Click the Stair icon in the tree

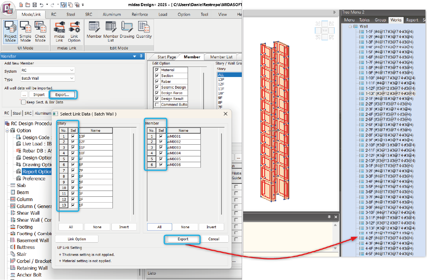coord(12,254)
